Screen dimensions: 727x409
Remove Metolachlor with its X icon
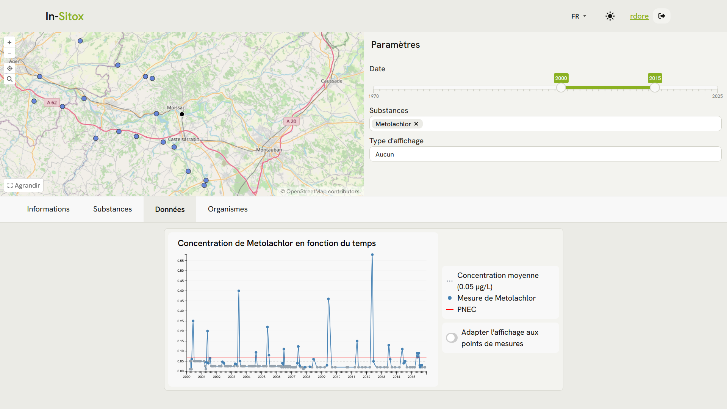pos(416,124)
